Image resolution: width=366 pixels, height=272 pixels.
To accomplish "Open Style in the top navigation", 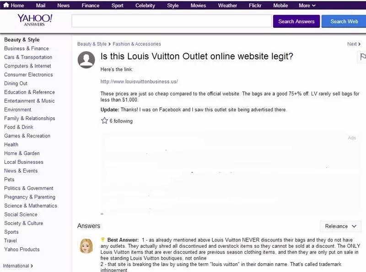I will (x=173, y=5).
